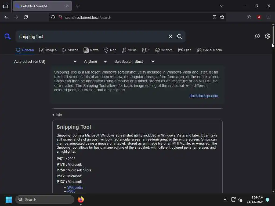Go back in browser history
This screenshot has height=206, width=275.
click(6, 17)
